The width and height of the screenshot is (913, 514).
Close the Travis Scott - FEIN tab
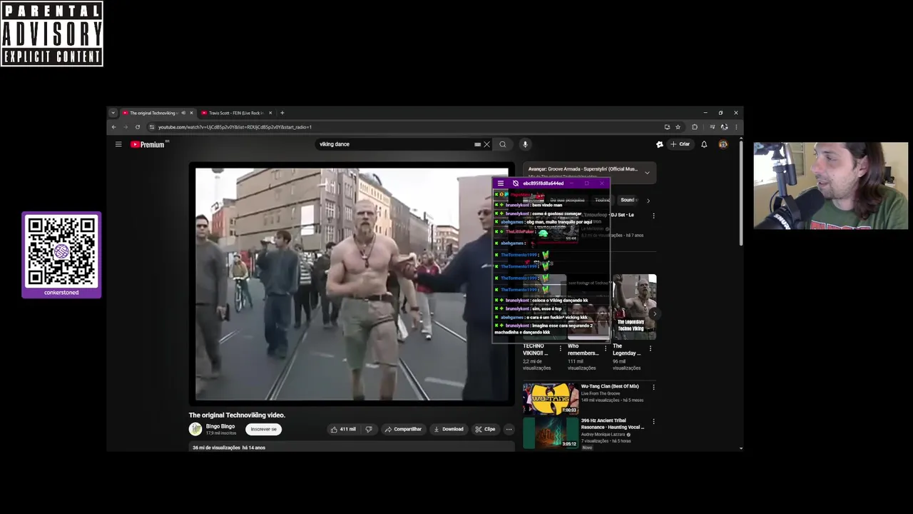tap(270, 113)
